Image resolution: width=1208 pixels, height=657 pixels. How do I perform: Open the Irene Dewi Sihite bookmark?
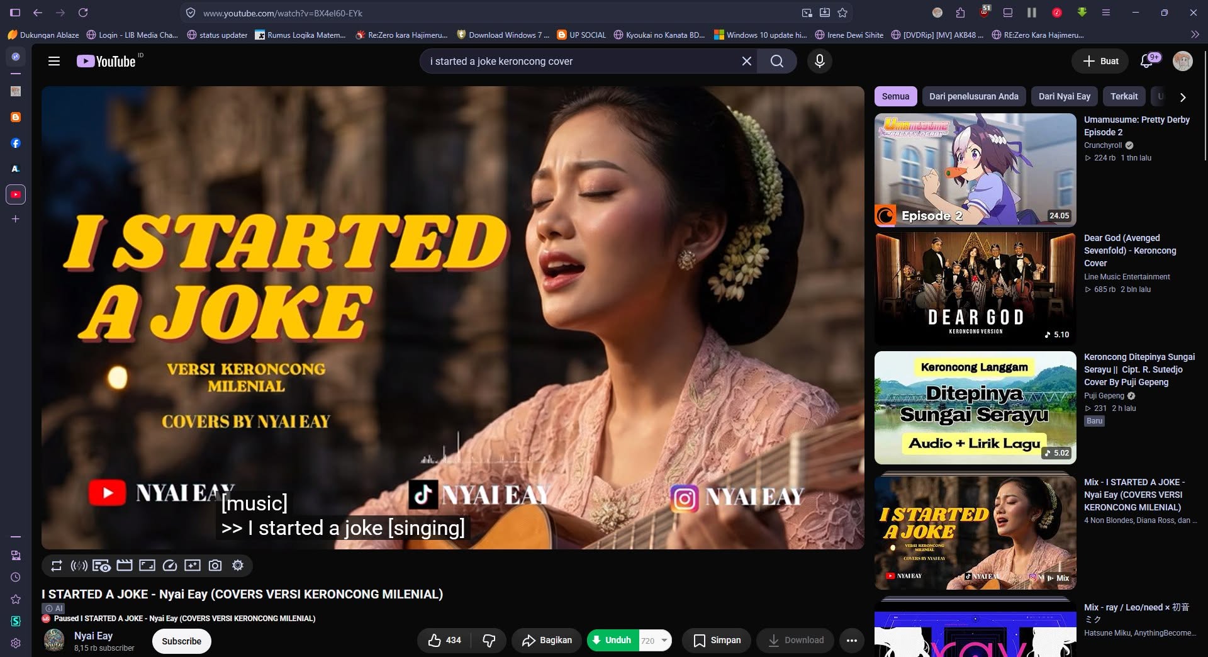tap(849, 35)
